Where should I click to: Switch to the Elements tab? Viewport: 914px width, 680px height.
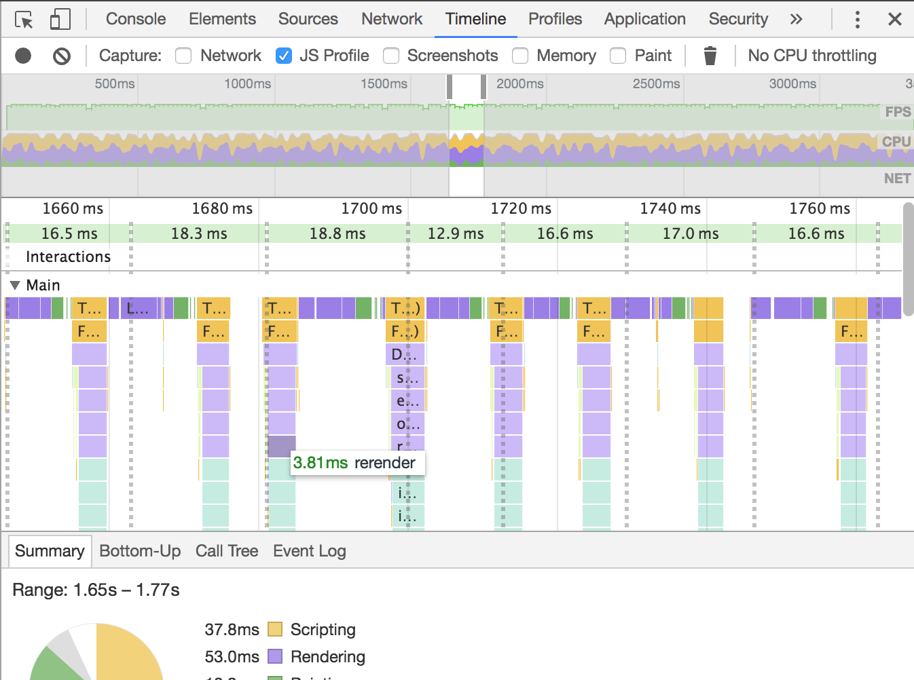coord(223,19)
